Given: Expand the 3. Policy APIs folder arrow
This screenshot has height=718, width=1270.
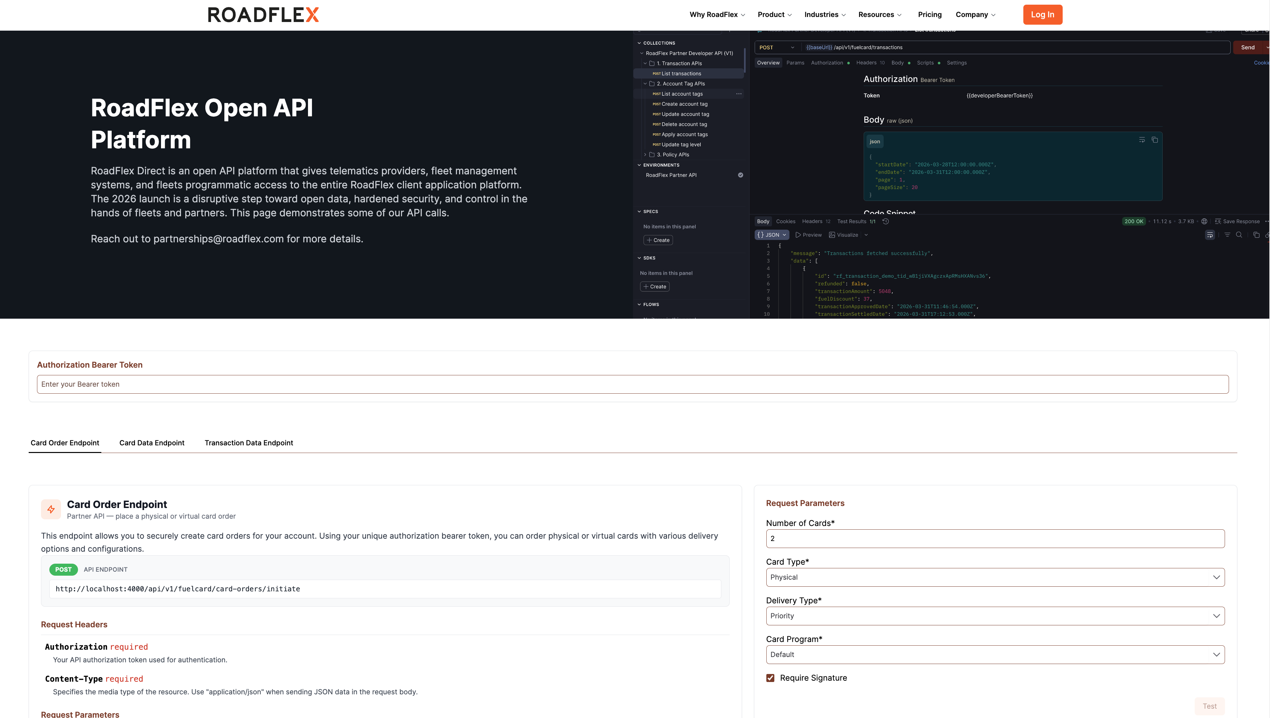Looking at the screenshot, I should [x=645, y=155].
